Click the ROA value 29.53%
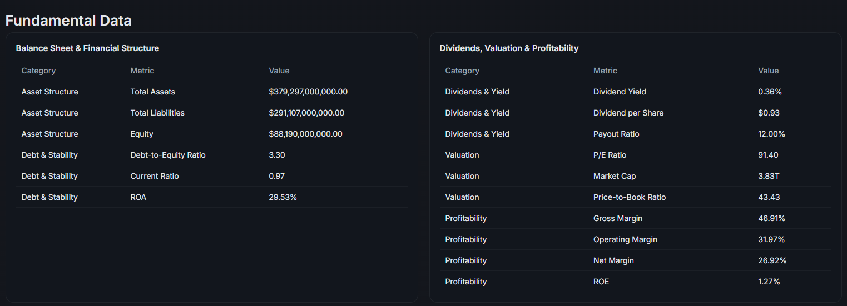The width and height of the screenshot is (847, 306). click(283, 197)
